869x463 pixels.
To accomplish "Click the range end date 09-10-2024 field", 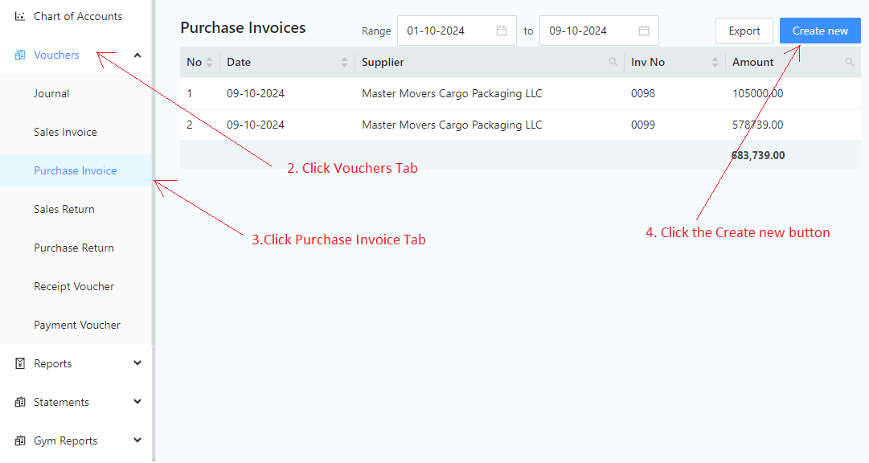I will point(599,31).
